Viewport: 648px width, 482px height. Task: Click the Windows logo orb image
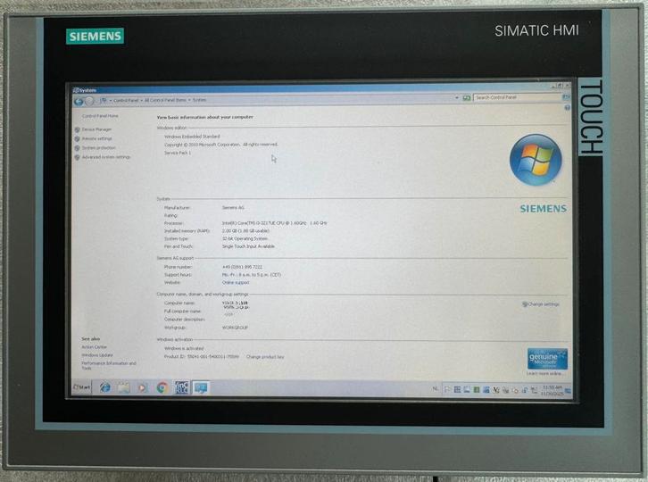(x=536, y=160)
